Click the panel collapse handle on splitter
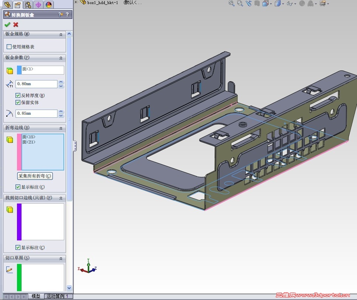The height and width of the screenshot is (300, 357). click(74, 146)
